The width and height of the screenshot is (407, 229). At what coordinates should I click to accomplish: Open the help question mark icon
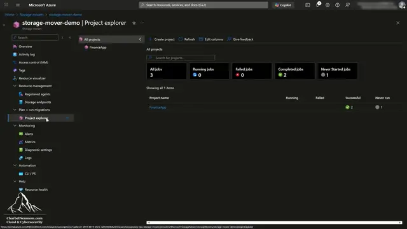[x=338, y=5]
